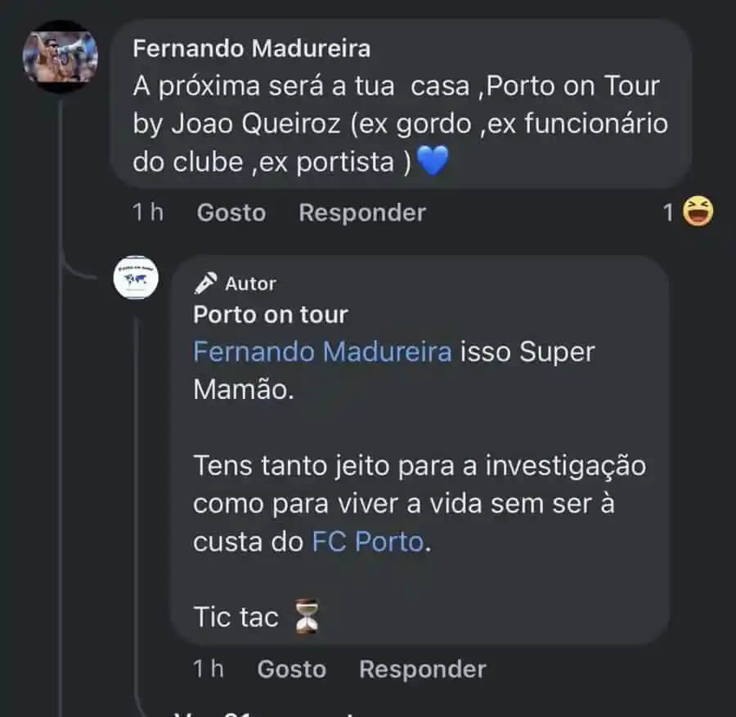Like Fernando Madureira's comment with Gosto
736x717 pixels.
point(231,213)
